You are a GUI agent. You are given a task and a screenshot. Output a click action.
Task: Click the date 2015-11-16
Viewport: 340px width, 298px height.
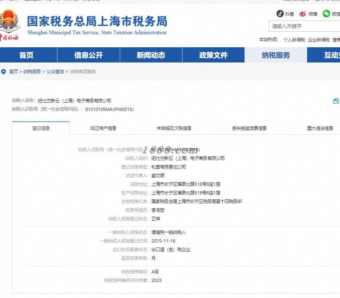pos(163,241)
